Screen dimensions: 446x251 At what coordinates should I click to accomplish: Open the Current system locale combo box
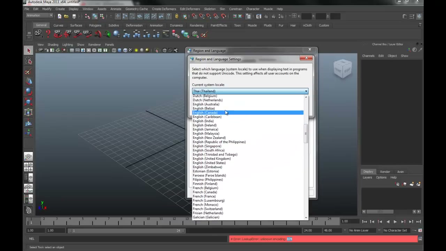(250, 91)
